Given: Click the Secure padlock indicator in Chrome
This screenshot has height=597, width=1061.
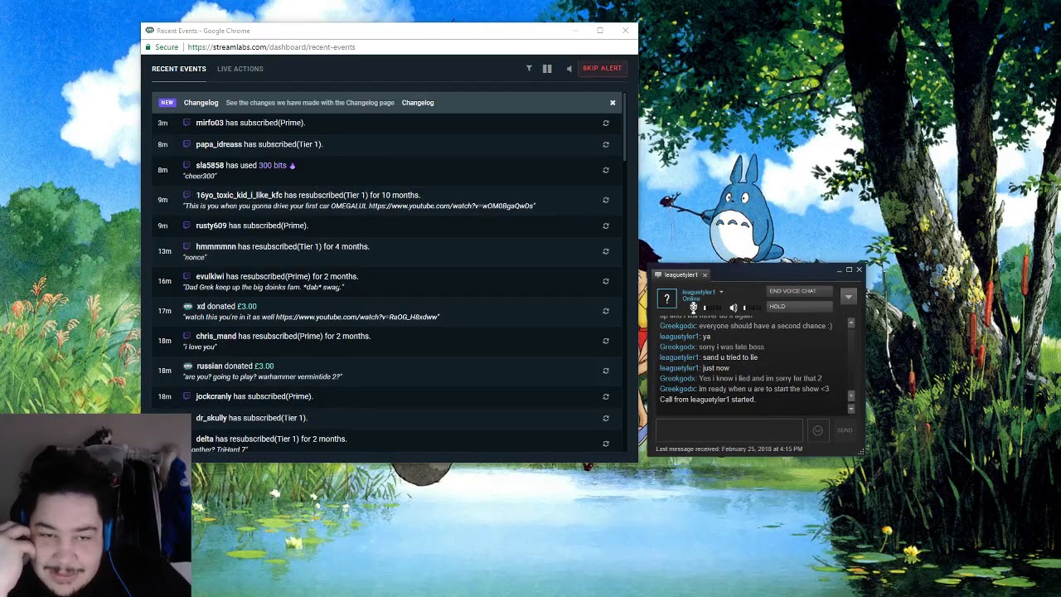Looking at the screenshot, I should click(x=162, y=47).
